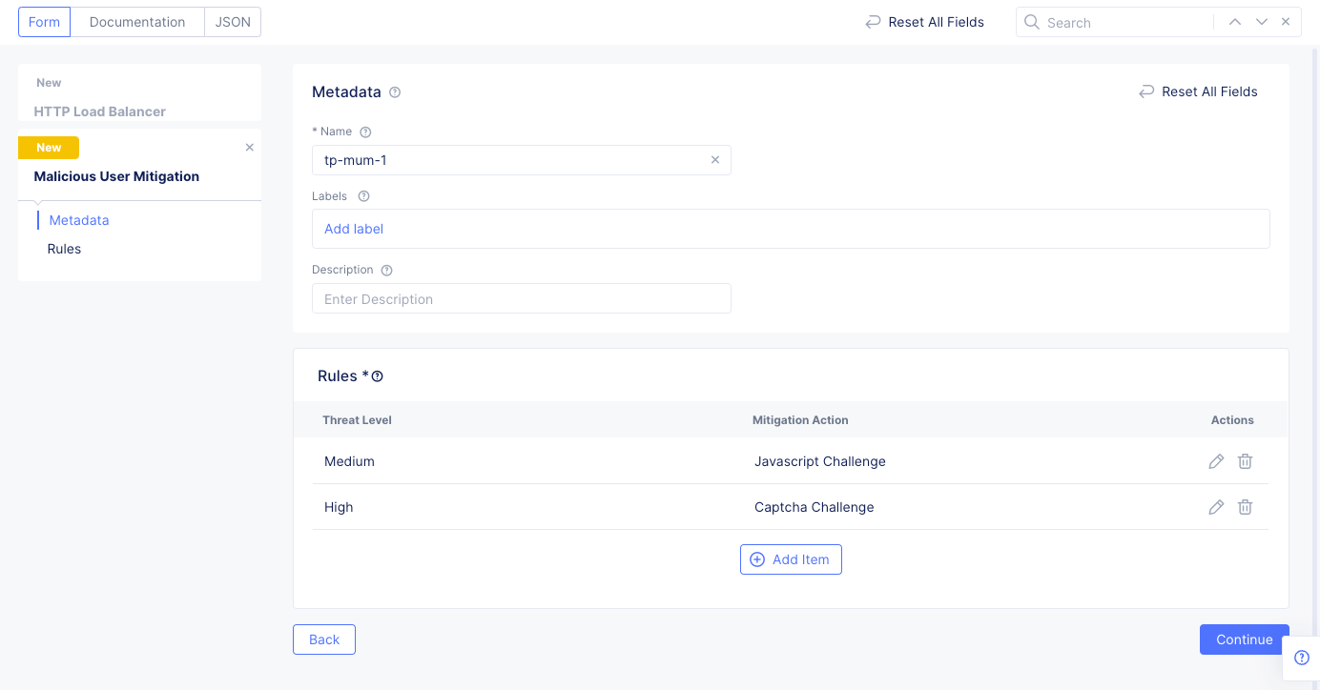
Task: Open the help tooltip beside Rules heading
Action: [x=378, y=375]
